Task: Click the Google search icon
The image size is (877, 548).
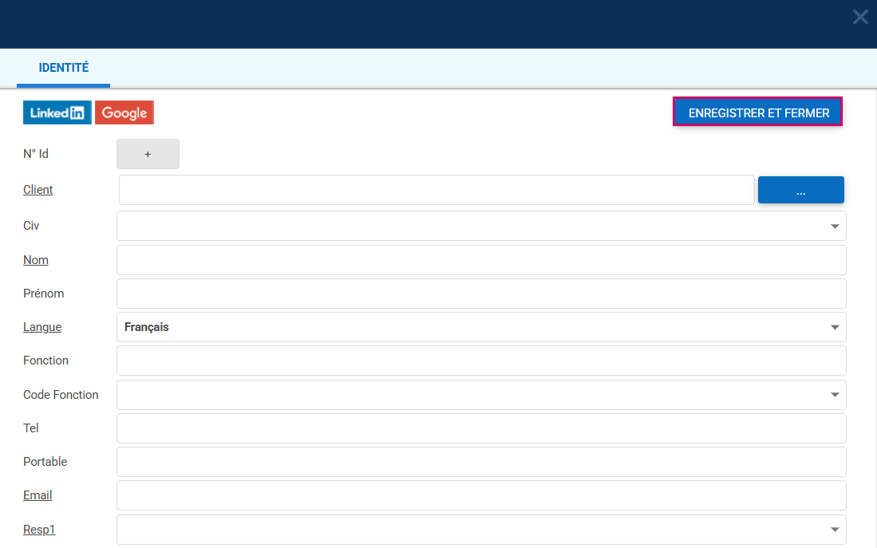Action: (124, 113)
